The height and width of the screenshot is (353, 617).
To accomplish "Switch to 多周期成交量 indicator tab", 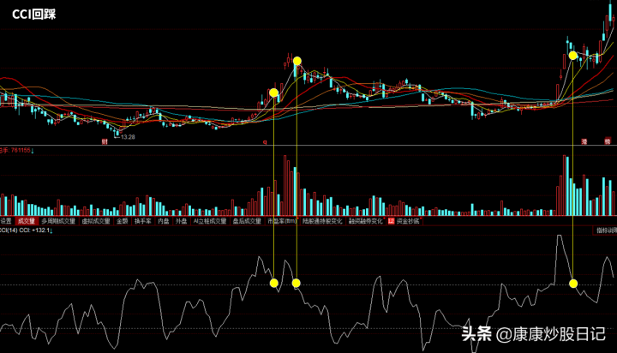I will 58,220.
